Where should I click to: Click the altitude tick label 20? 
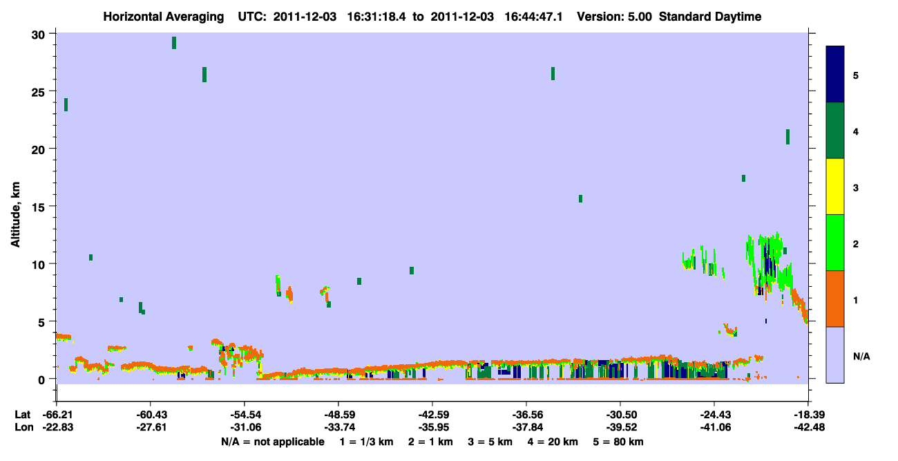pos(39,149)
